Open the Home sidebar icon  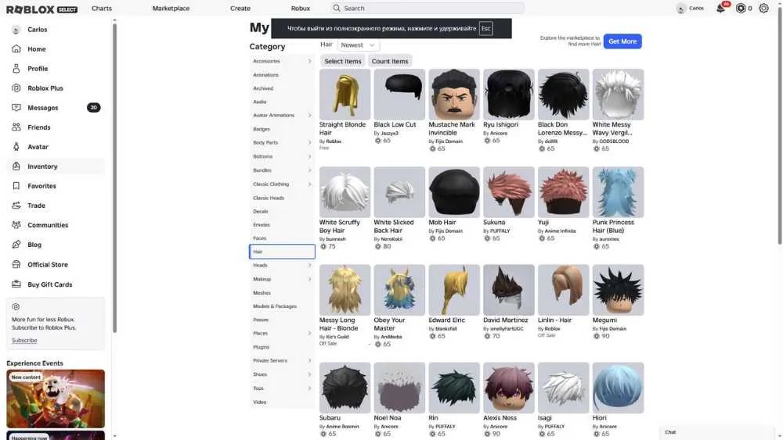click(x=16, y=48)
